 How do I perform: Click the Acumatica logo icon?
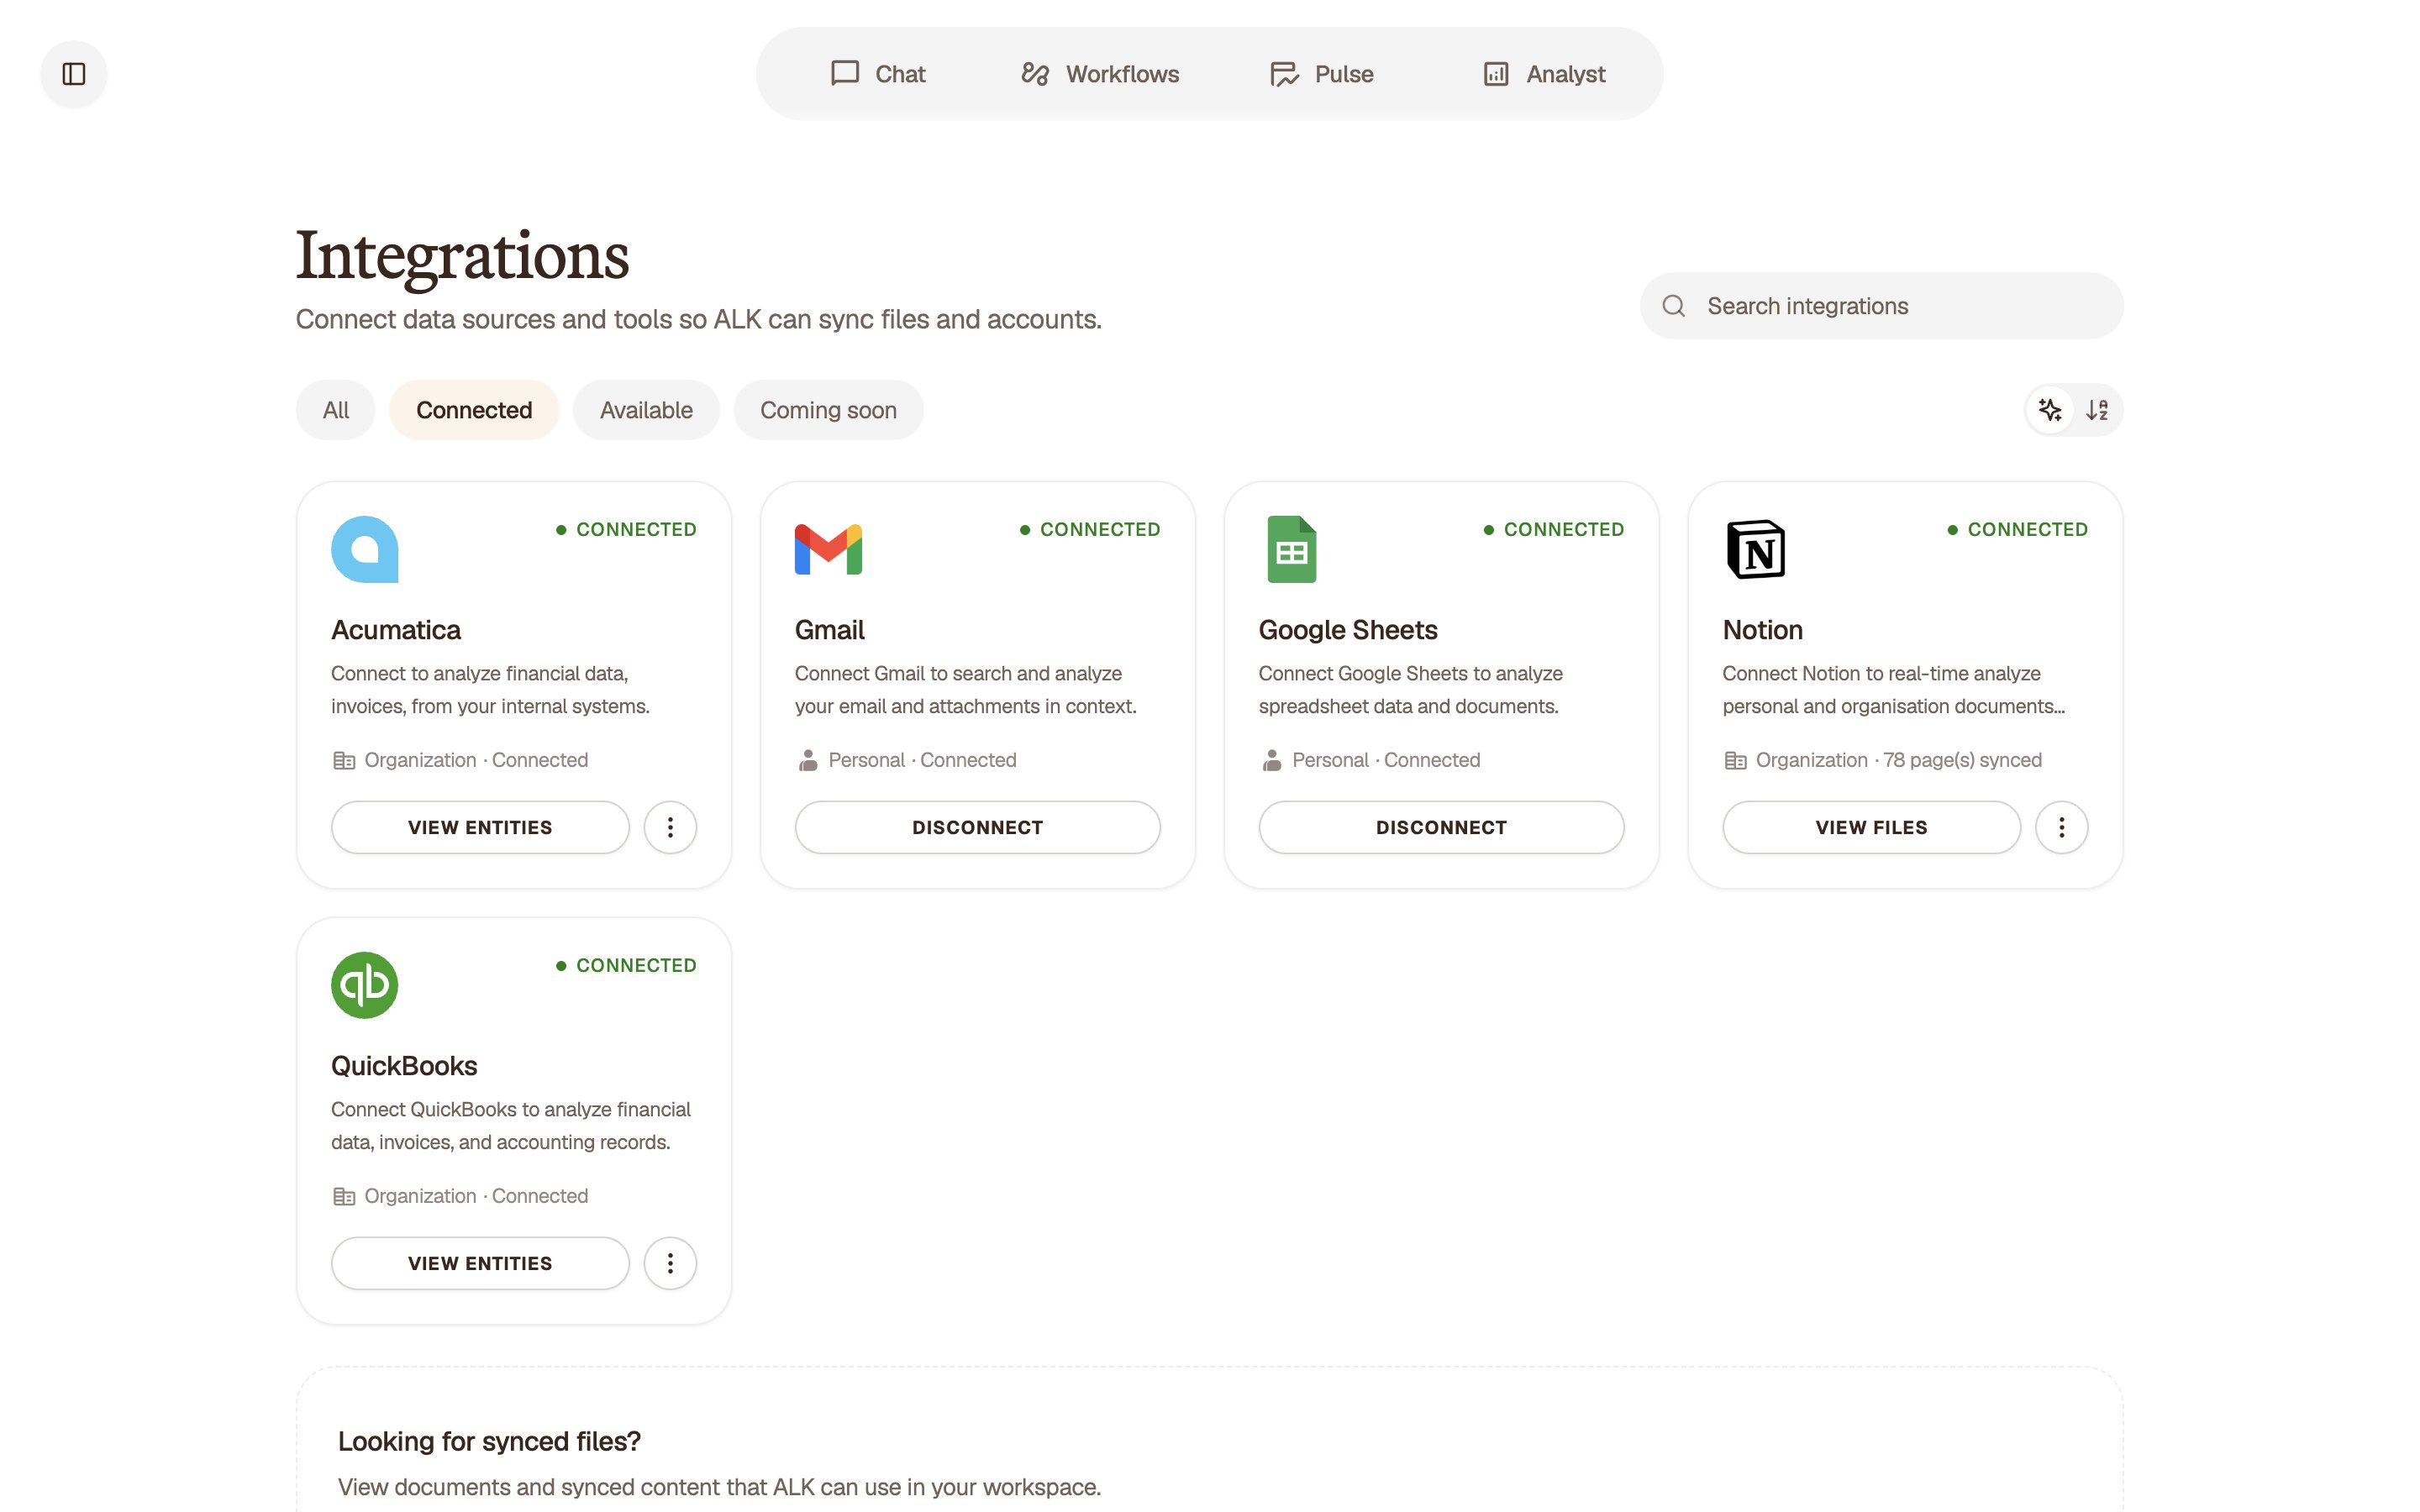pyautogui.click(x=365, y=549)
